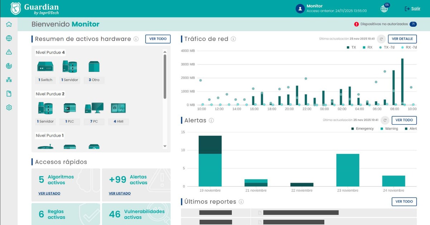430x225 pixels.
Task: Select the 7 PC asset tile
Action: (94, 112)
